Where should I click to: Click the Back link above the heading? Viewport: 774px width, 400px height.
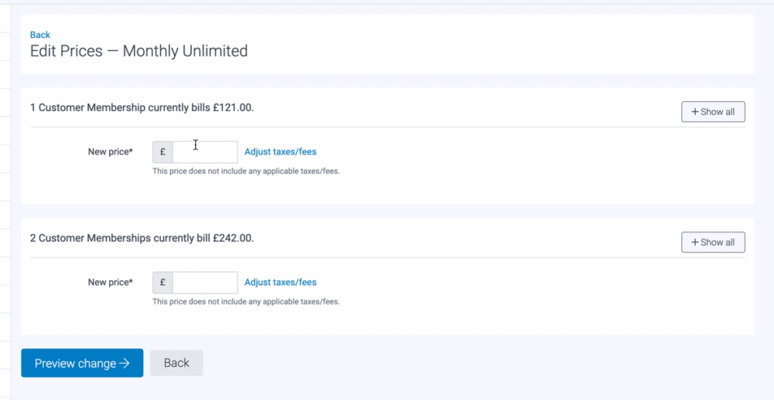click(x=40, y=35)
